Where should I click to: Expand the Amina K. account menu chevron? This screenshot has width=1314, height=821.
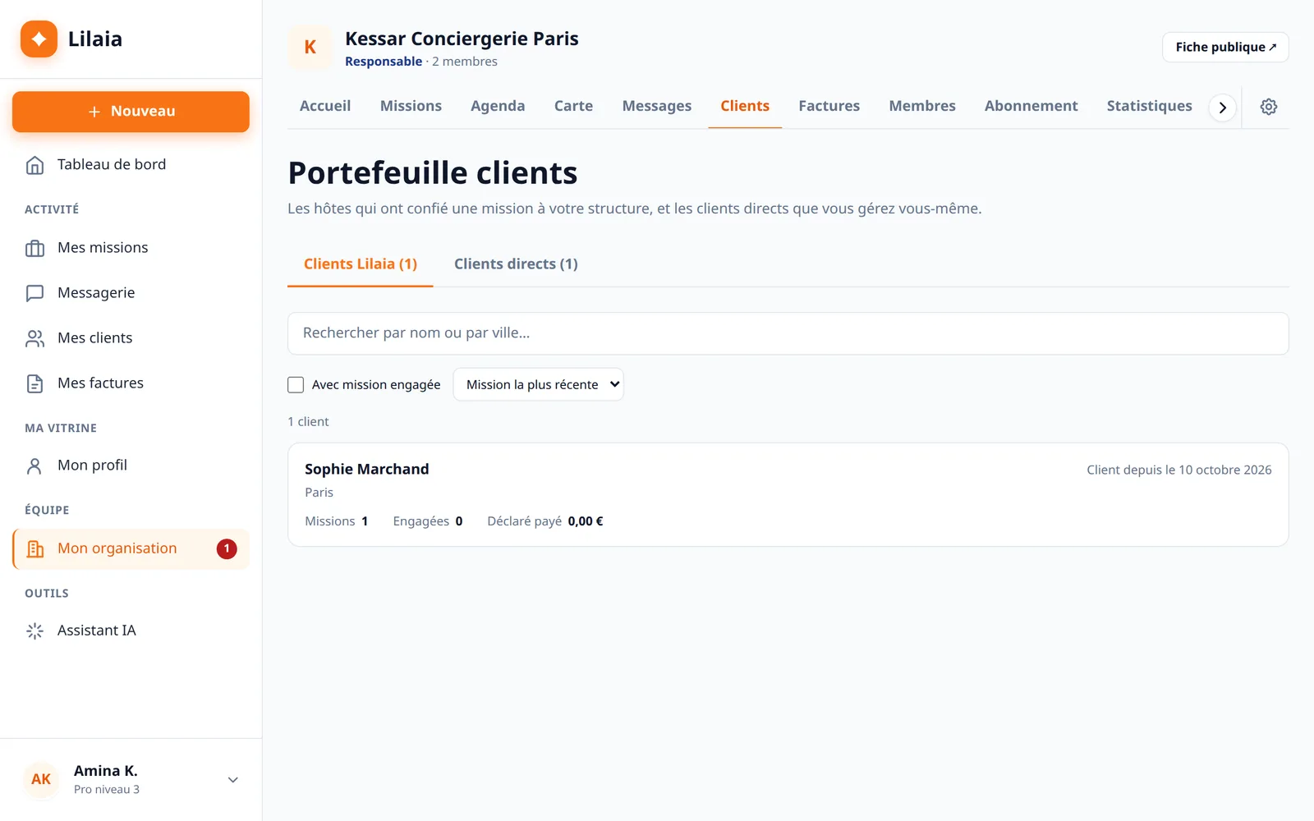[x=233, y=780]
